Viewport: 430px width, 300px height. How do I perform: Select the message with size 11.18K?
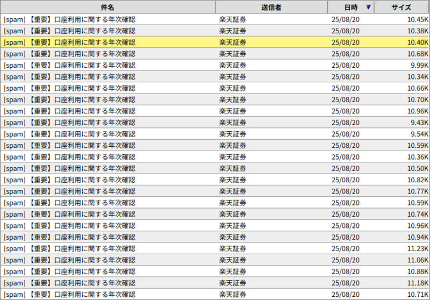pyautogui.click(x=214, y=283)
